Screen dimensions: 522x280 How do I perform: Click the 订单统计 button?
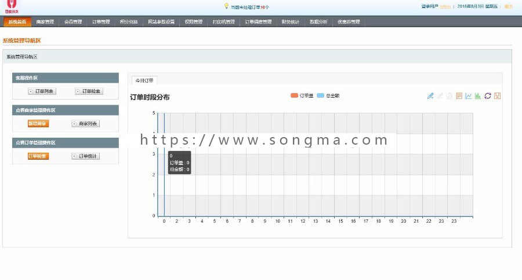coord(86,156)
